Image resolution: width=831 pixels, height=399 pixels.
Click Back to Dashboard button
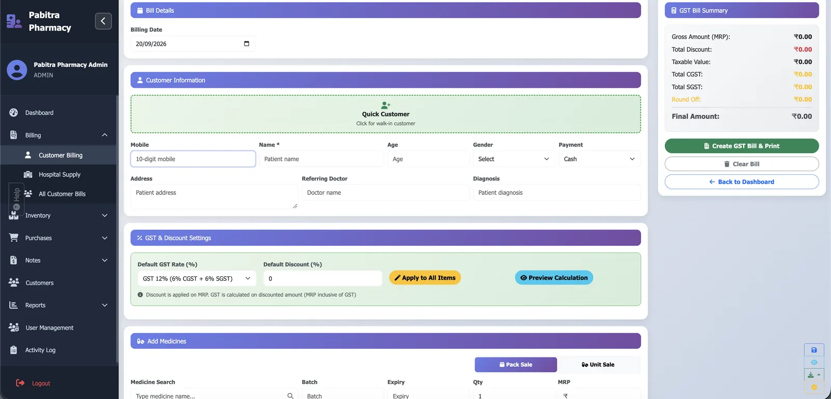742,182
